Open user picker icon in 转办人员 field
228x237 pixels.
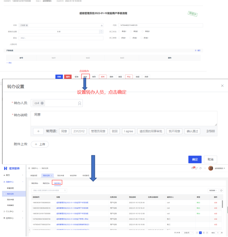79,103
